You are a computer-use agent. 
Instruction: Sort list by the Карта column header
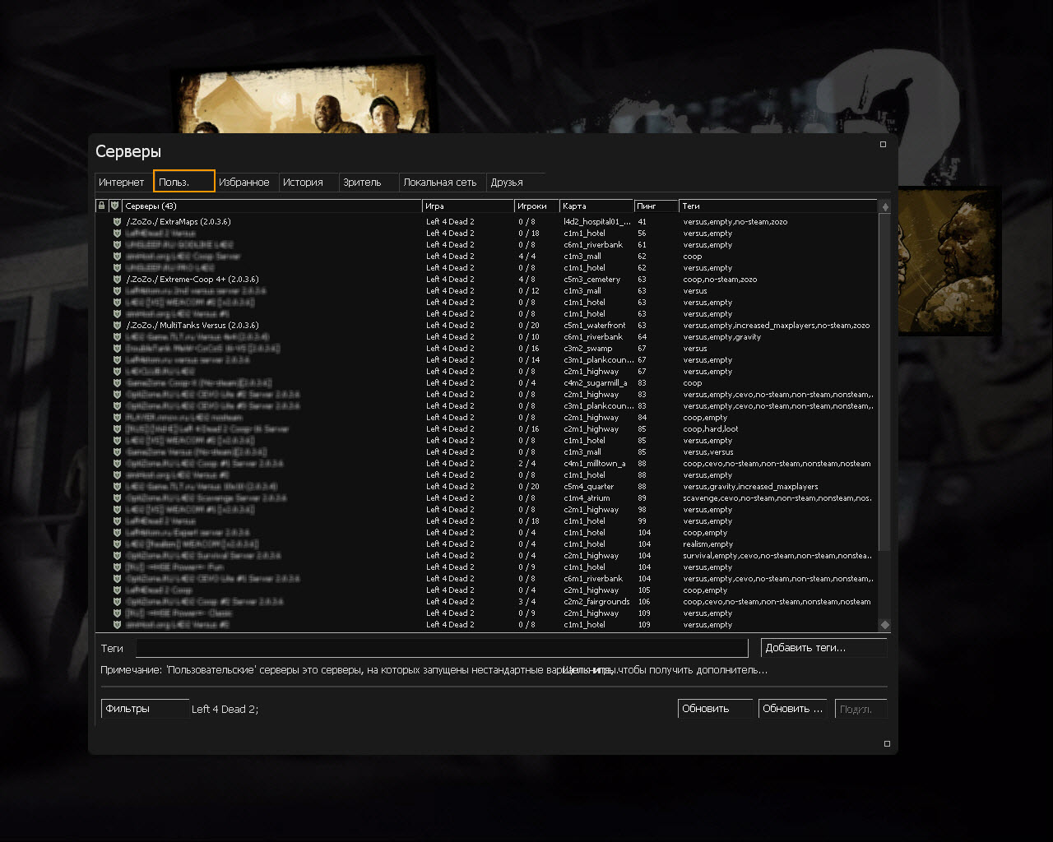[596, 206]
